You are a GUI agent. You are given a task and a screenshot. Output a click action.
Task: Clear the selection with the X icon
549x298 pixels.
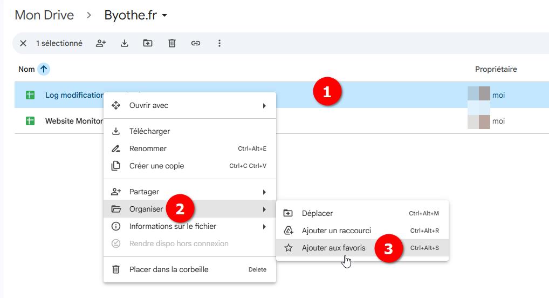23,43
